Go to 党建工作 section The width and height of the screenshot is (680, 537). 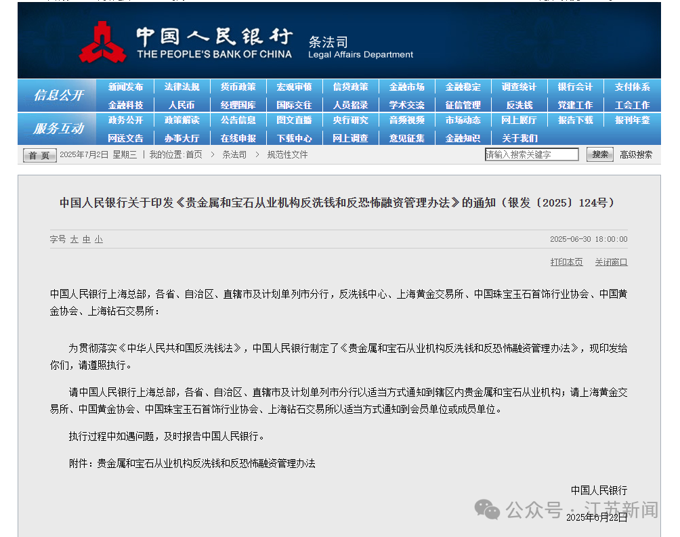coord(575,105)
